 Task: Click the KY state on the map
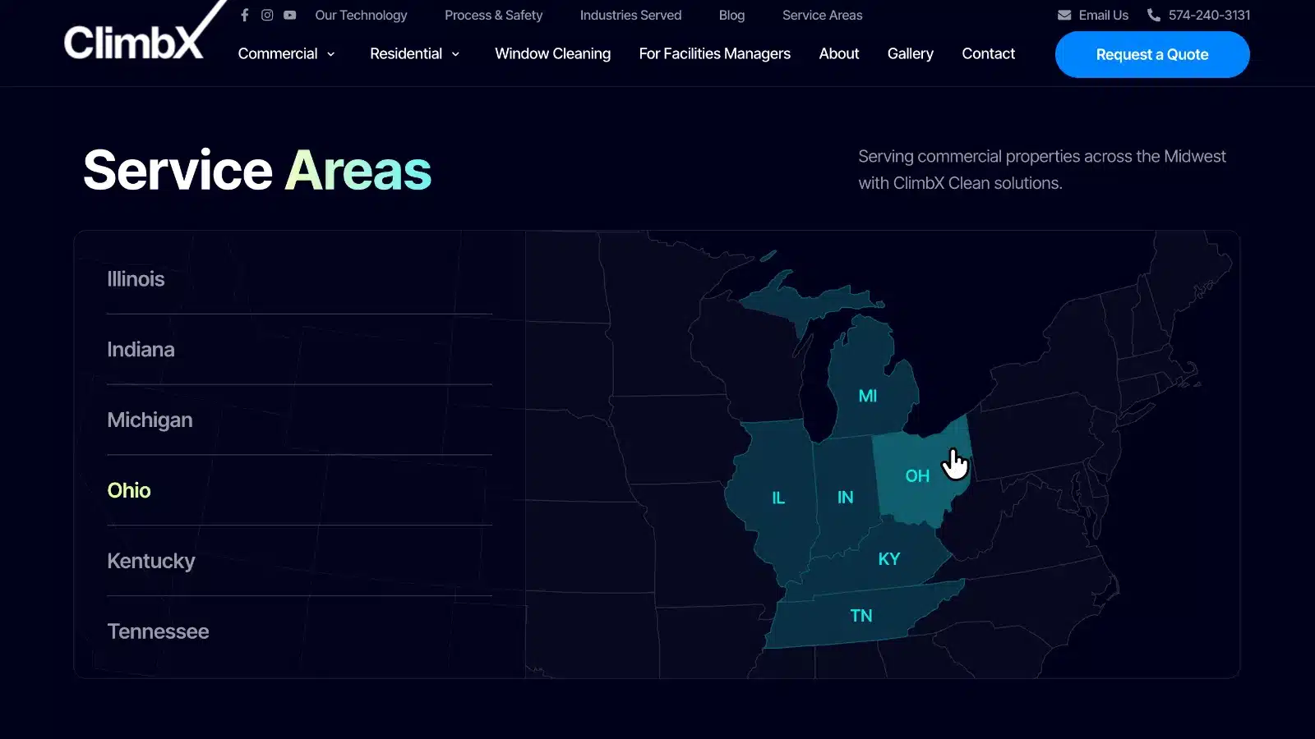point(889,559)
